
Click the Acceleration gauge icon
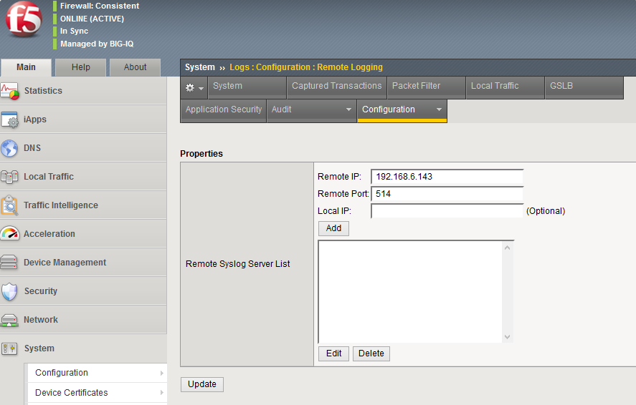click(x=10, y=234)
